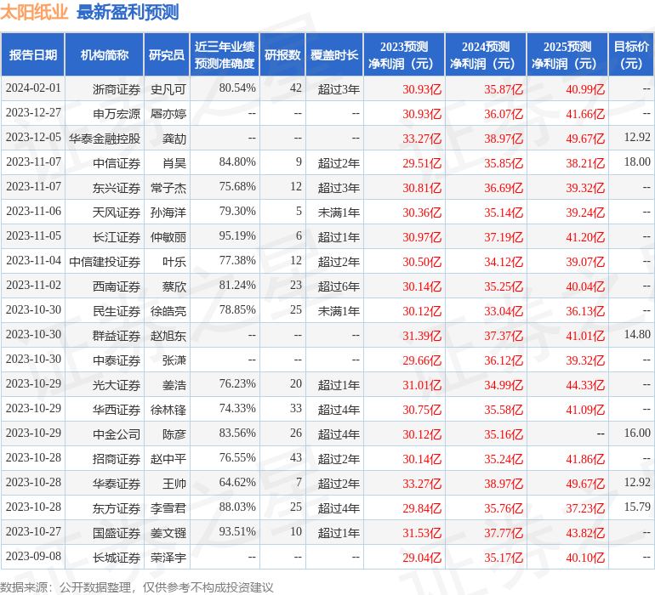The height and width of the screenshot is (595, 655).
Task: Click researcher name 屠亦婷
Action: [x=168, y=114]
